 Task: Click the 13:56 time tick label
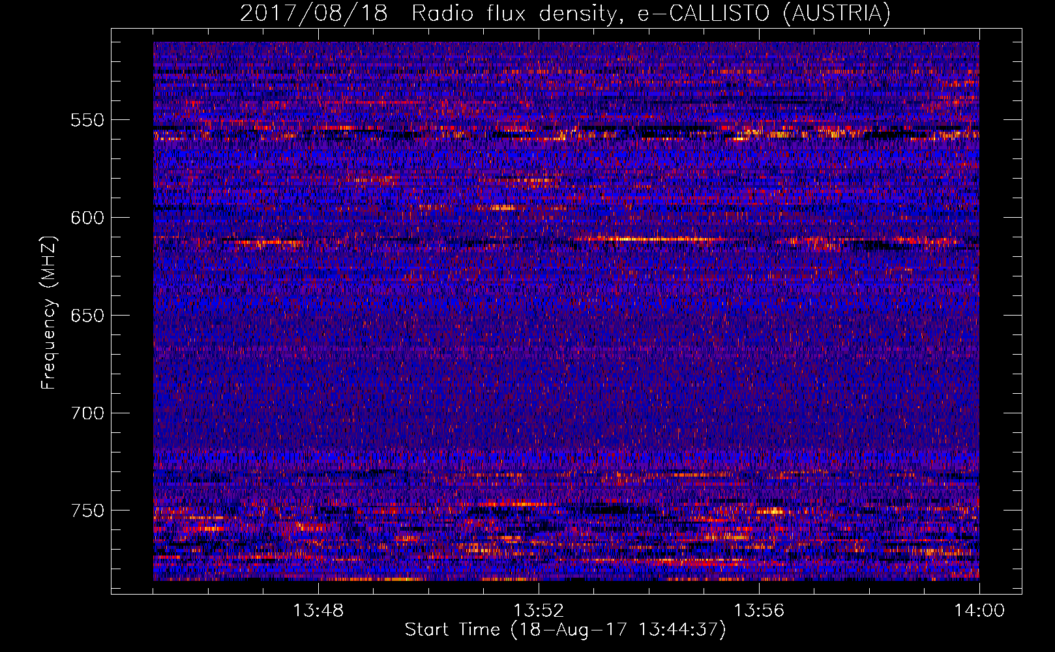coord(759,611)
